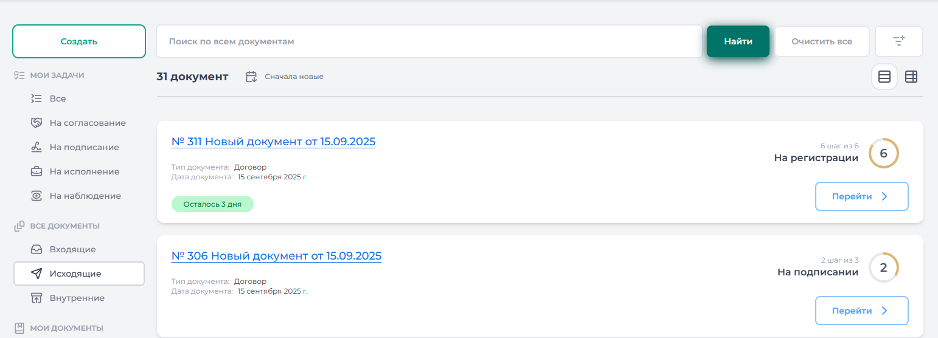The height and width of the screenshot is (338, 938).
Task: Click 'Перейти' for document № 306
Action: 861,311
